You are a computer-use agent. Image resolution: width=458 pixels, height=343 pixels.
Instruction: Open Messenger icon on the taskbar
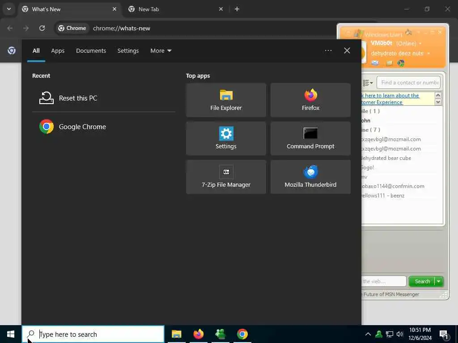click(x=220, y=334)
